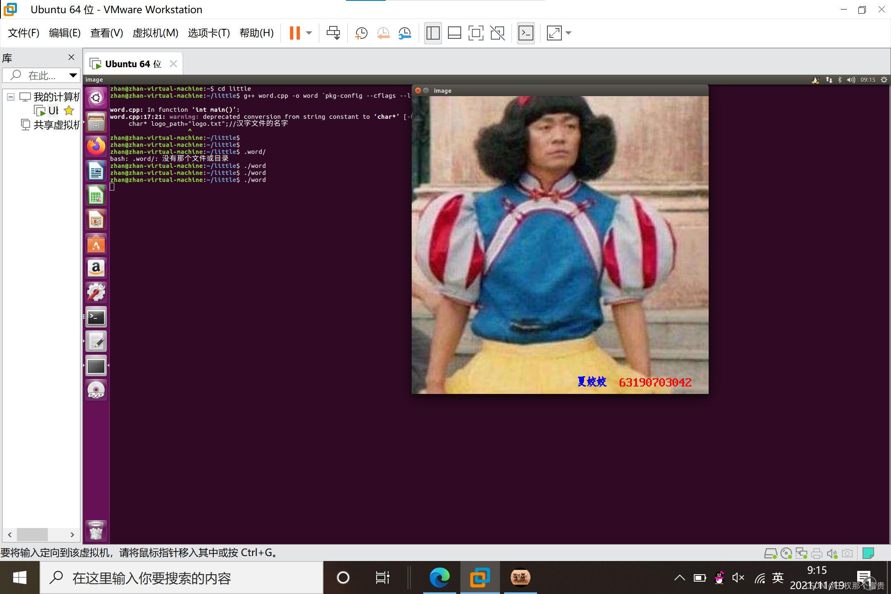891x594 pixels.
Task: Click the Ubuntu clock 09:15
Action: pyautogui.click(x=868, y=80)
